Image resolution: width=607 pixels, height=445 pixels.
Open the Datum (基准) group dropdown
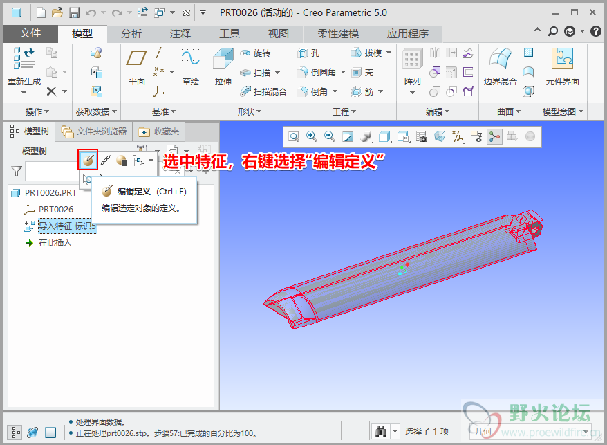164,111
